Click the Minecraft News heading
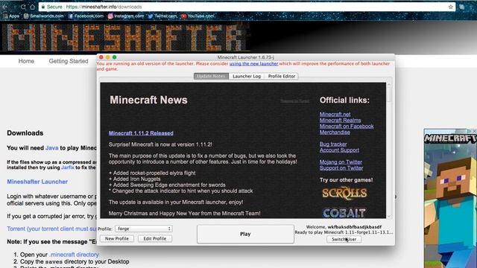Image resolution: width=477 pixels, height=268 pixels. (148, 100)
